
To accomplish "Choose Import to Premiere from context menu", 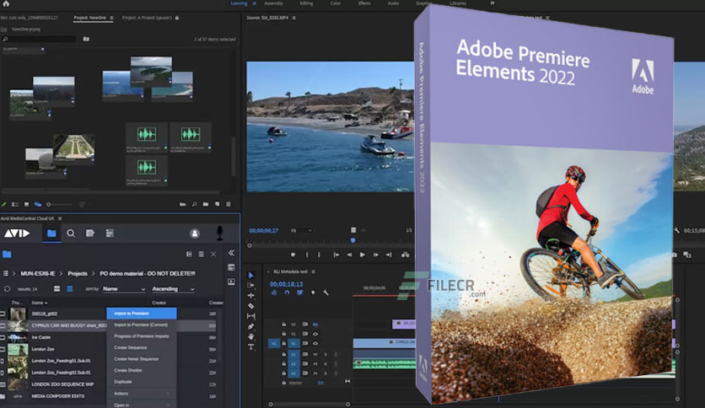I will pos(142,314).
